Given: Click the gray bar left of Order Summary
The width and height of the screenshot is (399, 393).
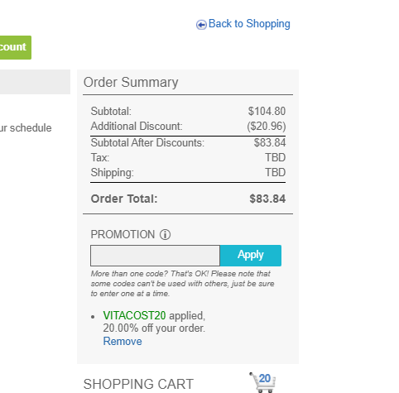Looking at the screenshot, I should point(35,82).
